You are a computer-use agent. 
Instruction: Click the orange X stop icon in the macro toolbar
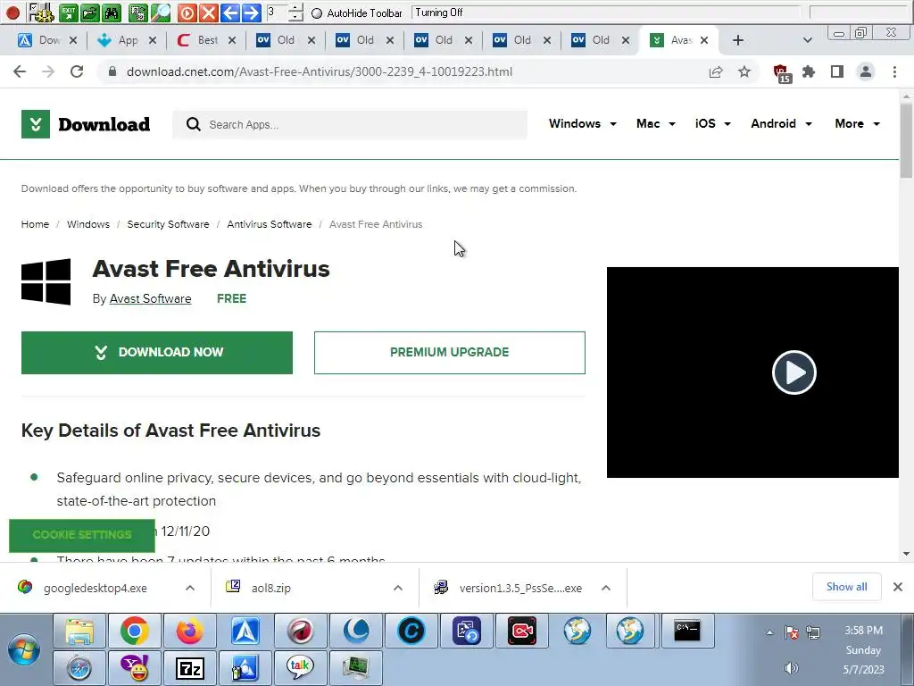coord(208,13)
